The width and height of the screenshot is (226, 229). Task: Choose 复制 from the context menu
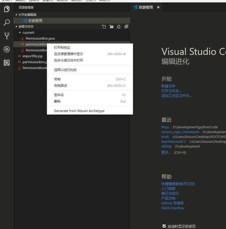point(90,79)
